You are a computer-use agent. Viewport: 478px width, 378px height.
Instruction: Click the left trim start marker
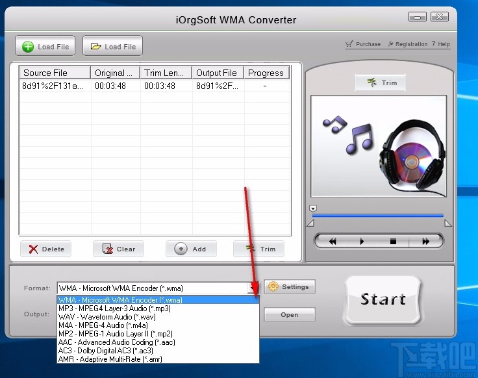pos(310,223)
